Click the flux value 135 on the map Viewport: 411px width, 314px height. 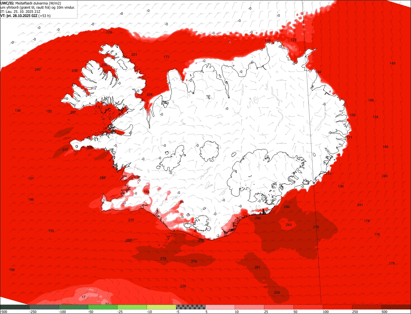click(51, 231)
